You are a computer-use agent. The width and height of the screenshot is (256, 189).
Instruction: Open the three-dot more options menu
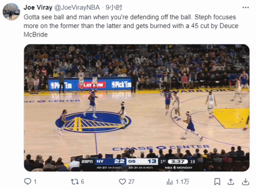tap(245, 7)
